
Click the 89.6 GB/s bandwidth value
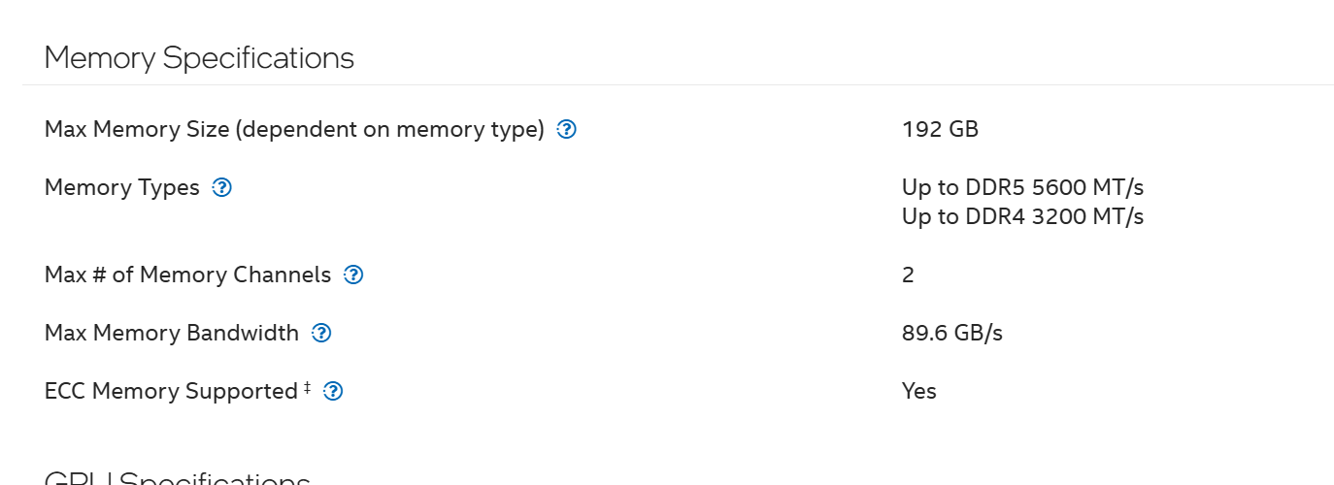coord(951,333)
